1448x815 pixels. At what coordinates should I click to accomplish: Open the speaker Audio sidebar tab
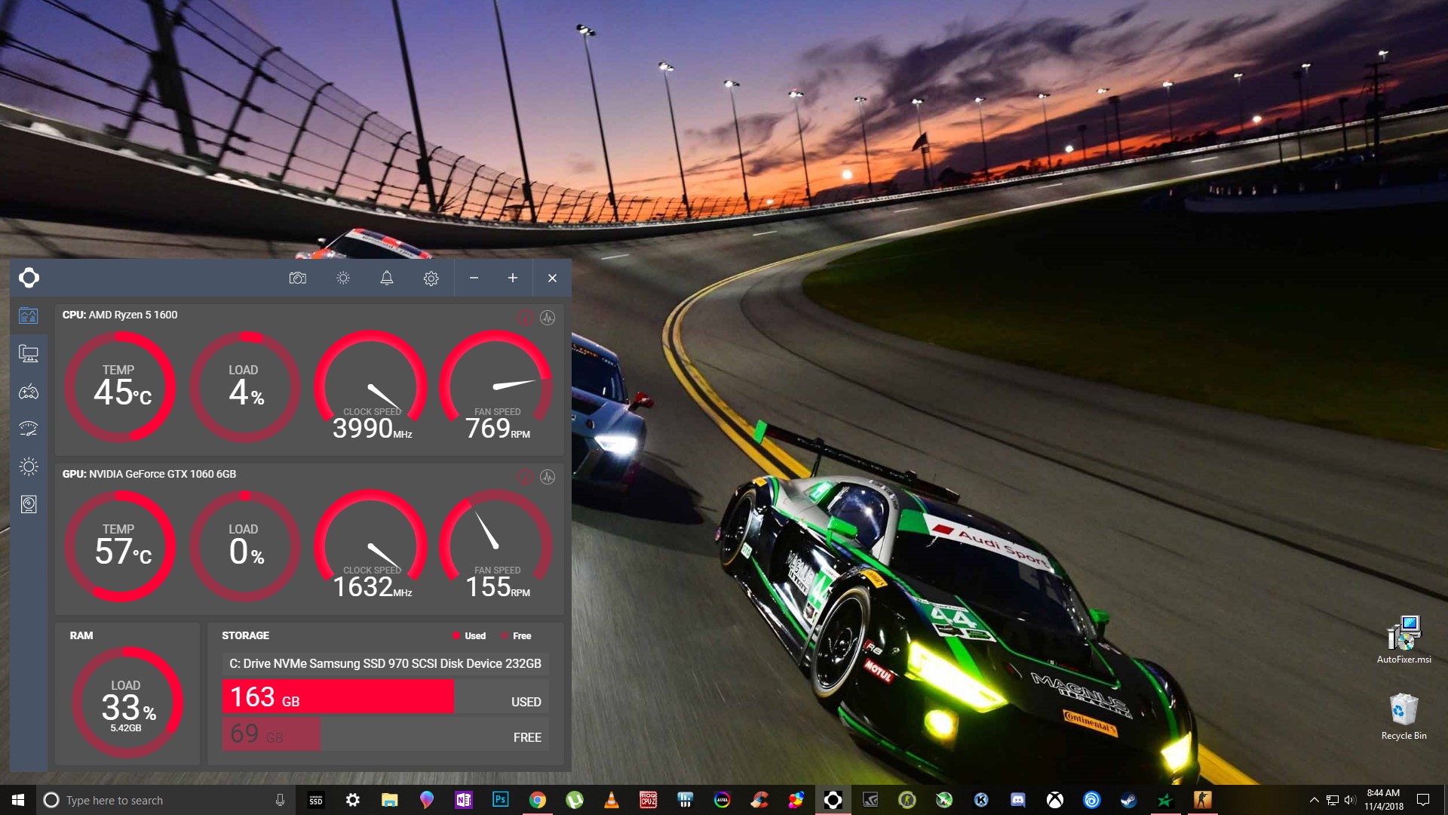point(29,504)
